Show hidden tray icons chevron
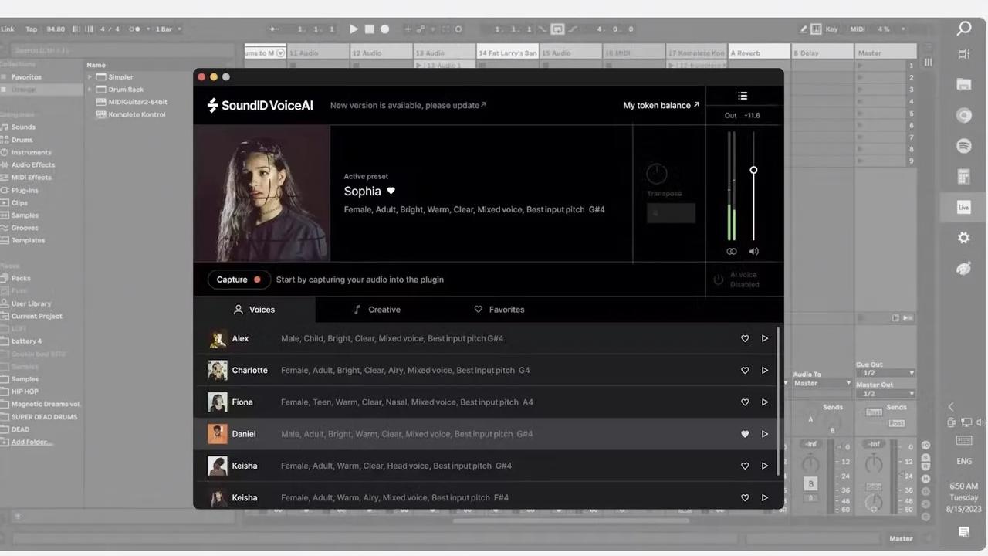This screenshot has width=988, height=556. pyautogui.click(x=951, y=407)
